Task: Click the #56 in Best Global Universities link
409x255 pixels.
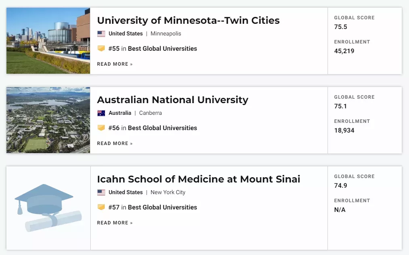Action: (152, 128)
